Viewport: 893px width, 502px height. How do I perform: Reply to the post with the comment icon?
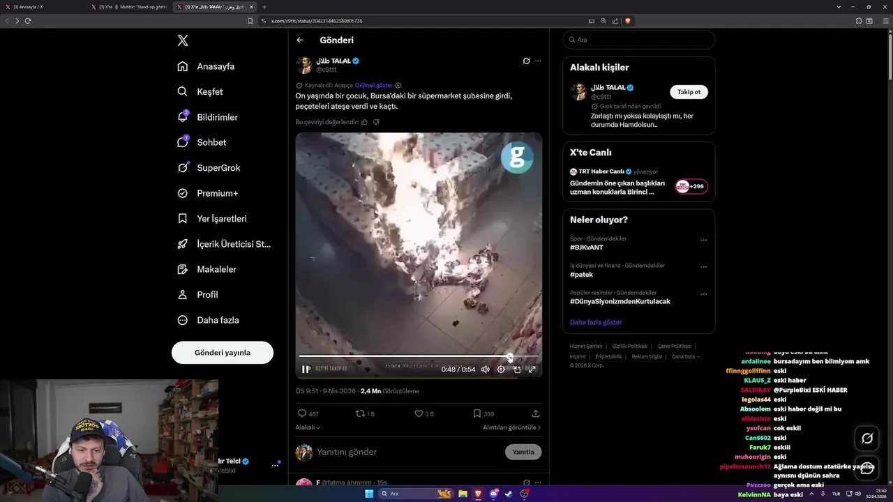pyautogui.click(x=302, y=413)
